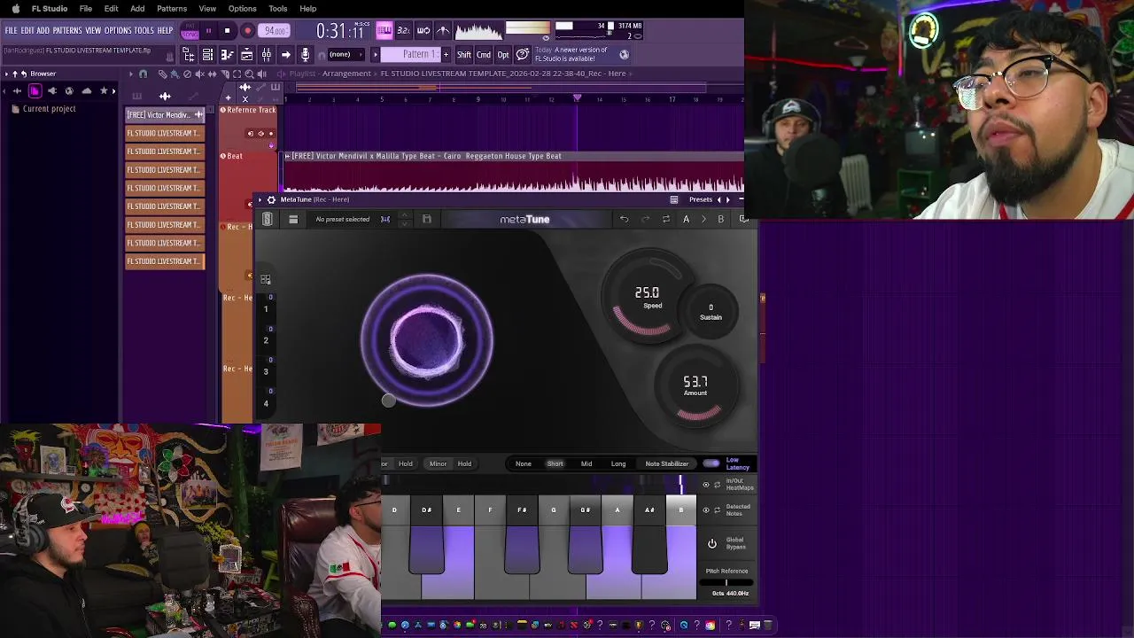Click the MetaTune A/B swap icon
The height and width of the screenshot is (638, 1134).
pos(665,219)
